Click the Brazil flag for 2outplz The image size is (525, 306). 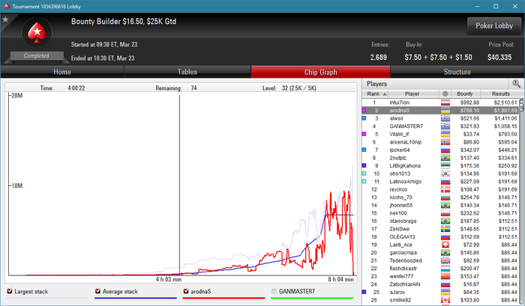click(x=445, y=158)
